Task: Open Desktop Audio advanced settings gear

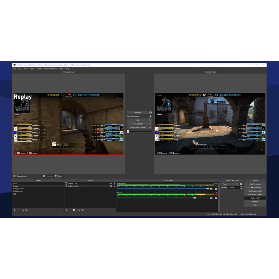Action: [216, 189]
